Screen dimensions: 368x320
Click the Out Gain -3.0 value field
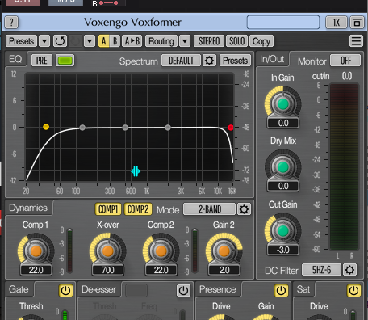[x=283, y=250]
